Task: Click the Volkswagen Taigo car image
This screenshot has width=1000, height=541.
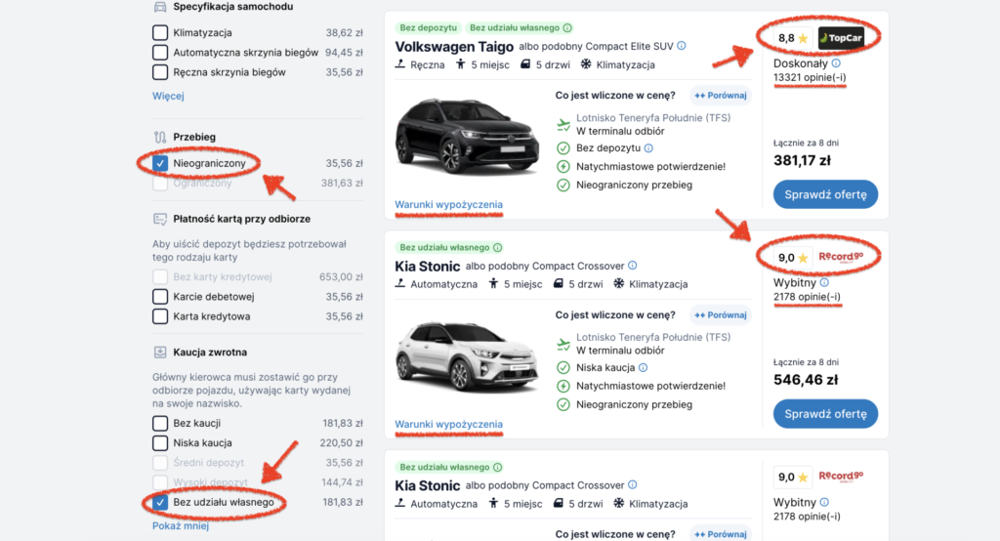Action: (467, 136)
